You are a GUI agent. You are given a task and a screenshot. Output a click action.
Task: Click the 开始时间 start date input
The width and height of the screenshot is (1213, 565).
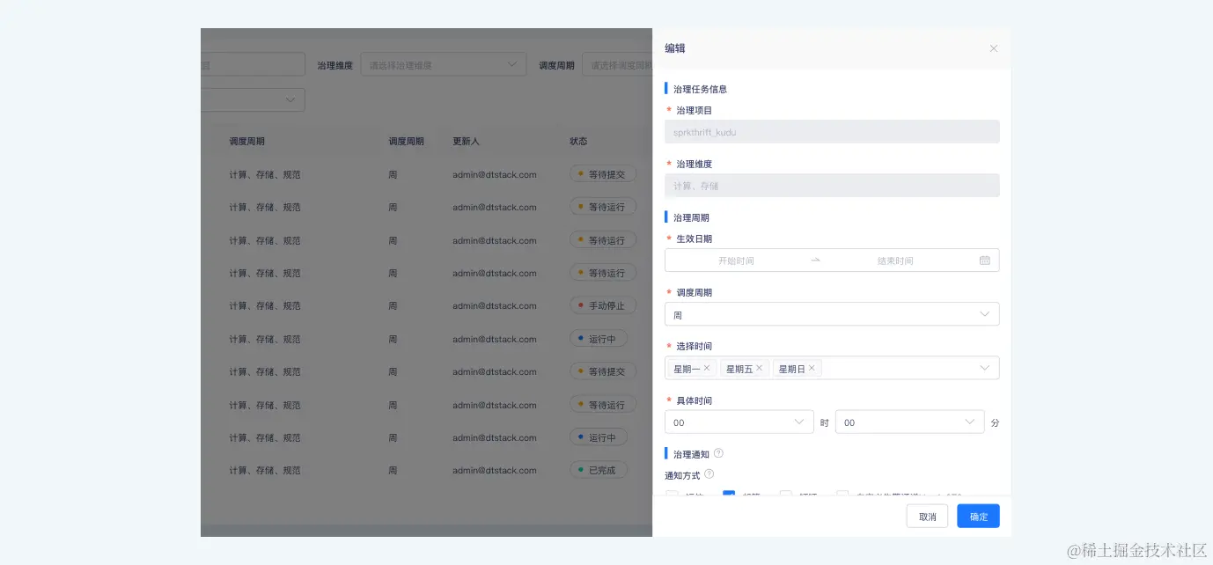click(x=736, y=260)
